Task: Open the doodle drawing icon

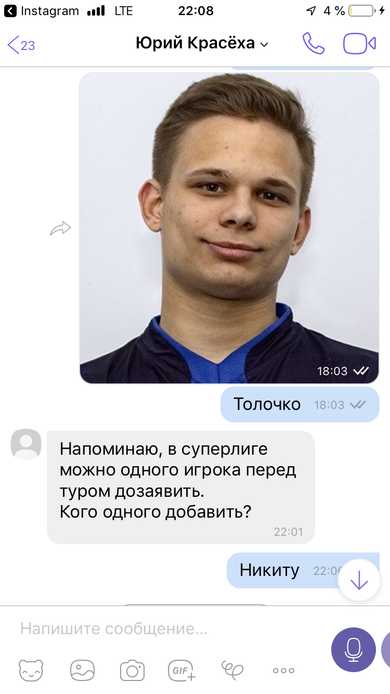Action: pos(232,670)
